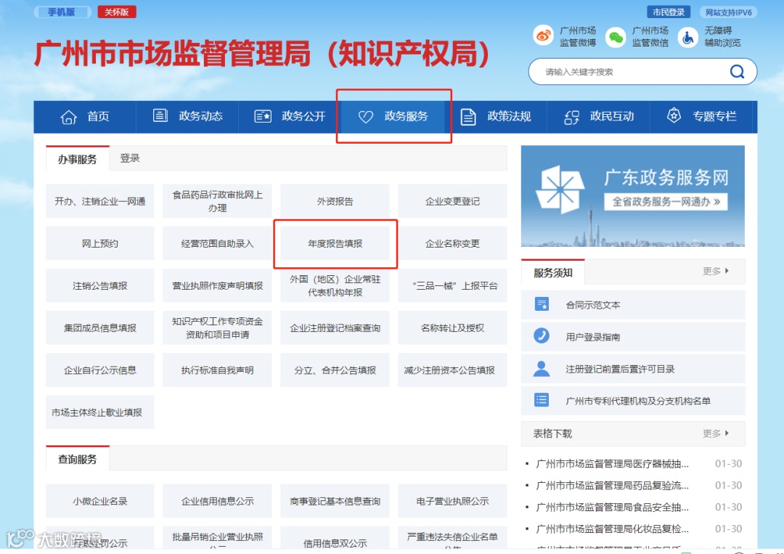784x554 pixels.
Task: Switch to the 办事服务 tab
Action: click(78, 159)
